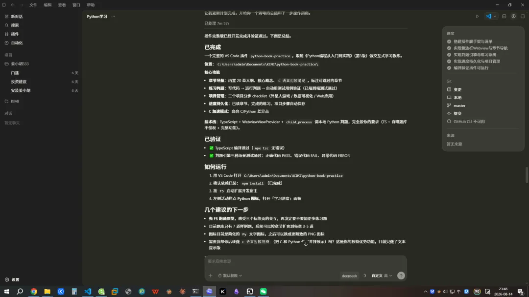Open the terminal app in taskbar

coord(195,292)
